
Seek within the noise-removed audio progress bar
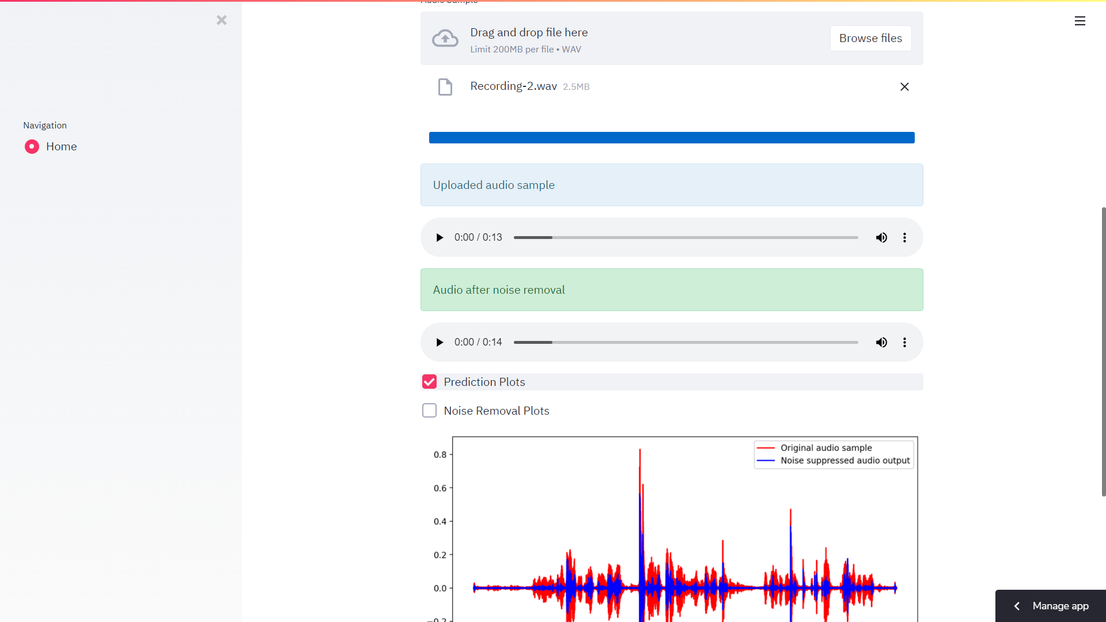685,342
